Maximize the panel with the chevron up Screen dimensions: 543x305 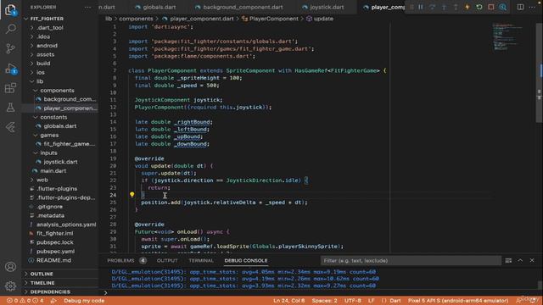tap(520, 260)
